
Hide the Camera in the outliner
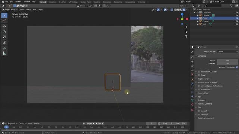pos(236,15)
